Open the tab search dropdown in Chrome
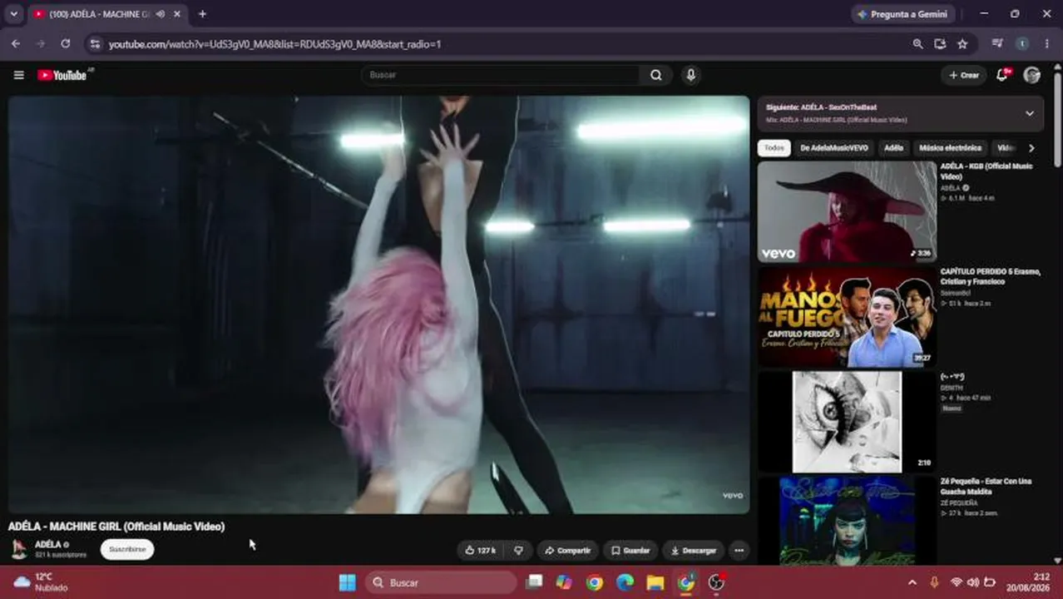 point(13,14)
